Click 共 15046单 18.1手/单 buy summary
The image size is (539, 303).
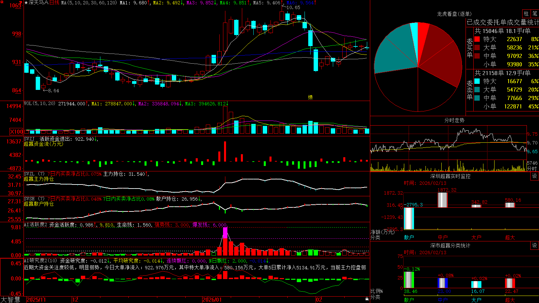502,31
